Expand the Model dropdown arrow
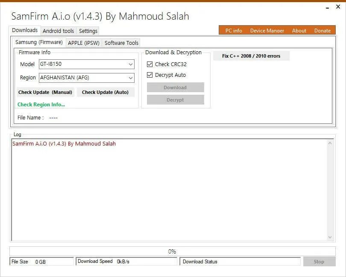The width and height of the screenshot is (346, 277). pyautogui.click(x=131, y=64)
